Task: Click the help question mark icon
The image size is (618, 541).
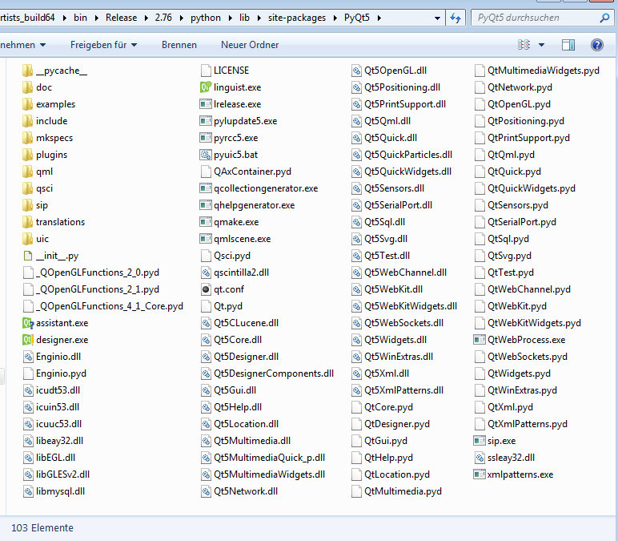Action: [x=596, y=45]
